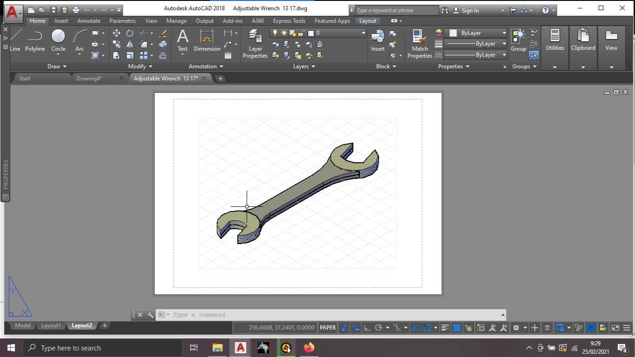Image resolution: width=635 pixels, height=357 pixels.
Task: Open the ByLayer lineweight dropdown
Action: (x=475, y=44)
